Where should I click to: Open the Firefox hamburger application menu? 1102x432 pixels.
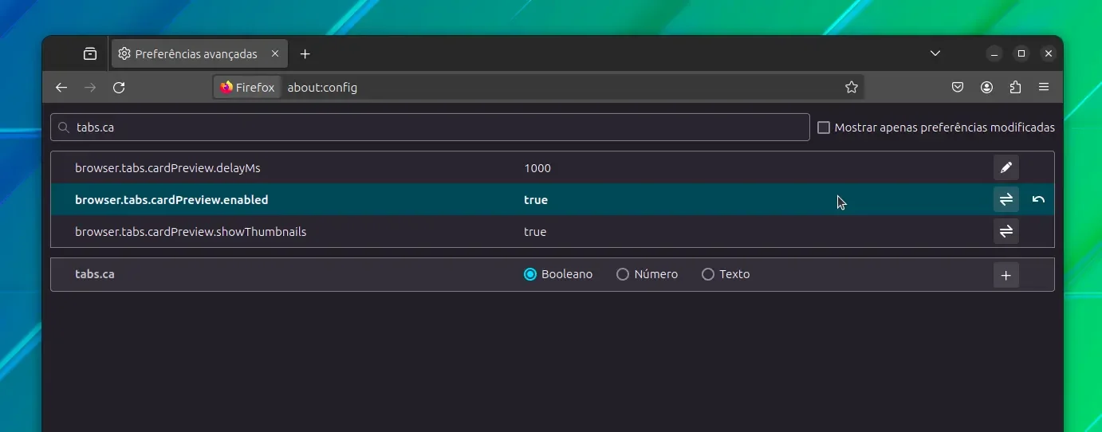coord(1044,88)
